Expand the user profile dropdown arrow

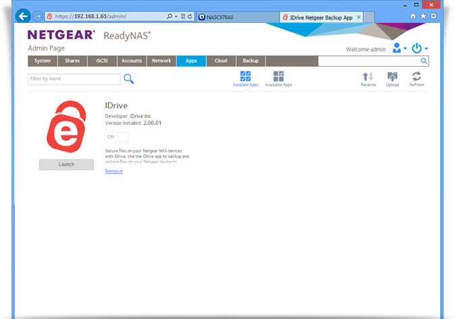tap(405, 49)
